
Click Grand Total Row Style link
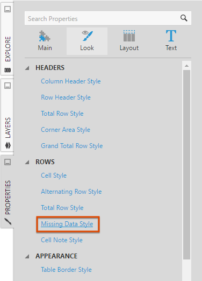(x=72, y=146)
